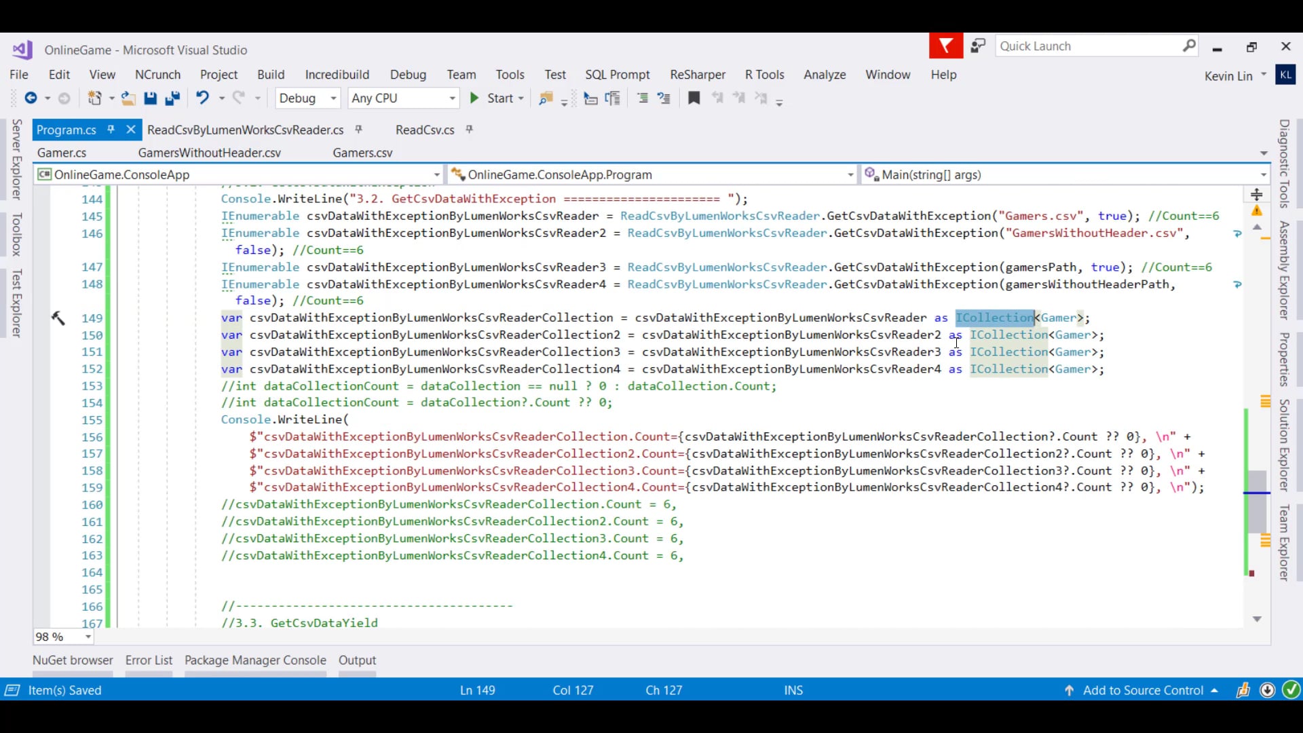Click the Find in Files icon
Screen dimensions: 1303x733
click(x=545, y=98)
